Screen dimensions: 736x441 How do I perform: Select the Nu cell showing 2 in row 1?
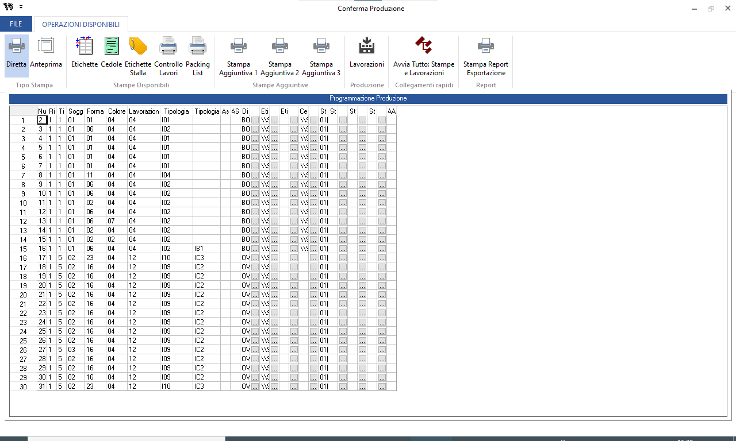coord(42,120)
